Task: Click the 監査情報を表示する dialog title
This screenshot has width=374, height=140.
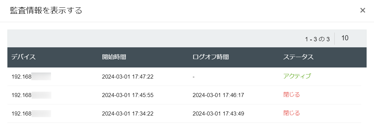Action: tap(46, 10)
